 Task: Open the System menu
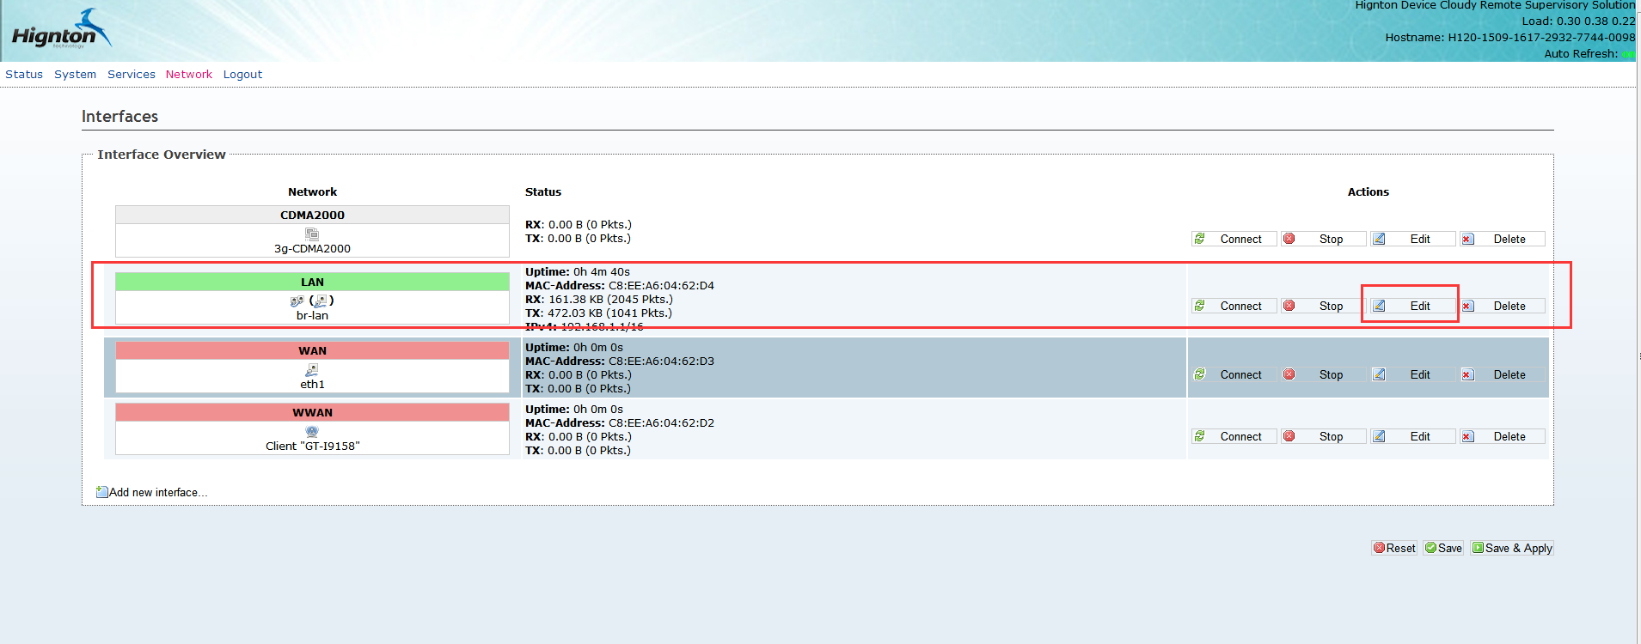(x=76, y=75)
